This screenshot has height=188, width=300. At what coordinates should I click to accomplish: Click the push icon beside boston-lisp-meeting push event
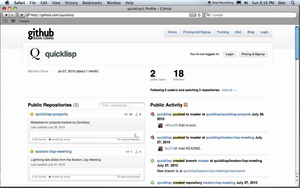point(152,138)
